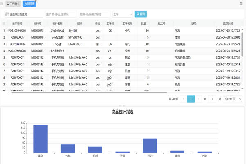Click the 数量 column header

[143, 23]
